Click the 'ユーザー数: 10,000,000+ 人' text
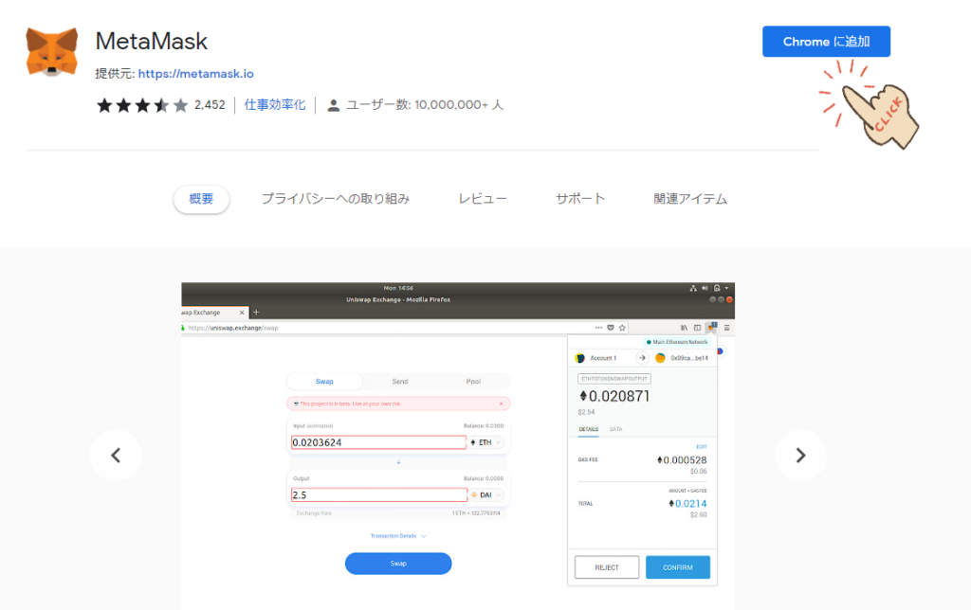The image size is (971, 610). tap(425, 105)
